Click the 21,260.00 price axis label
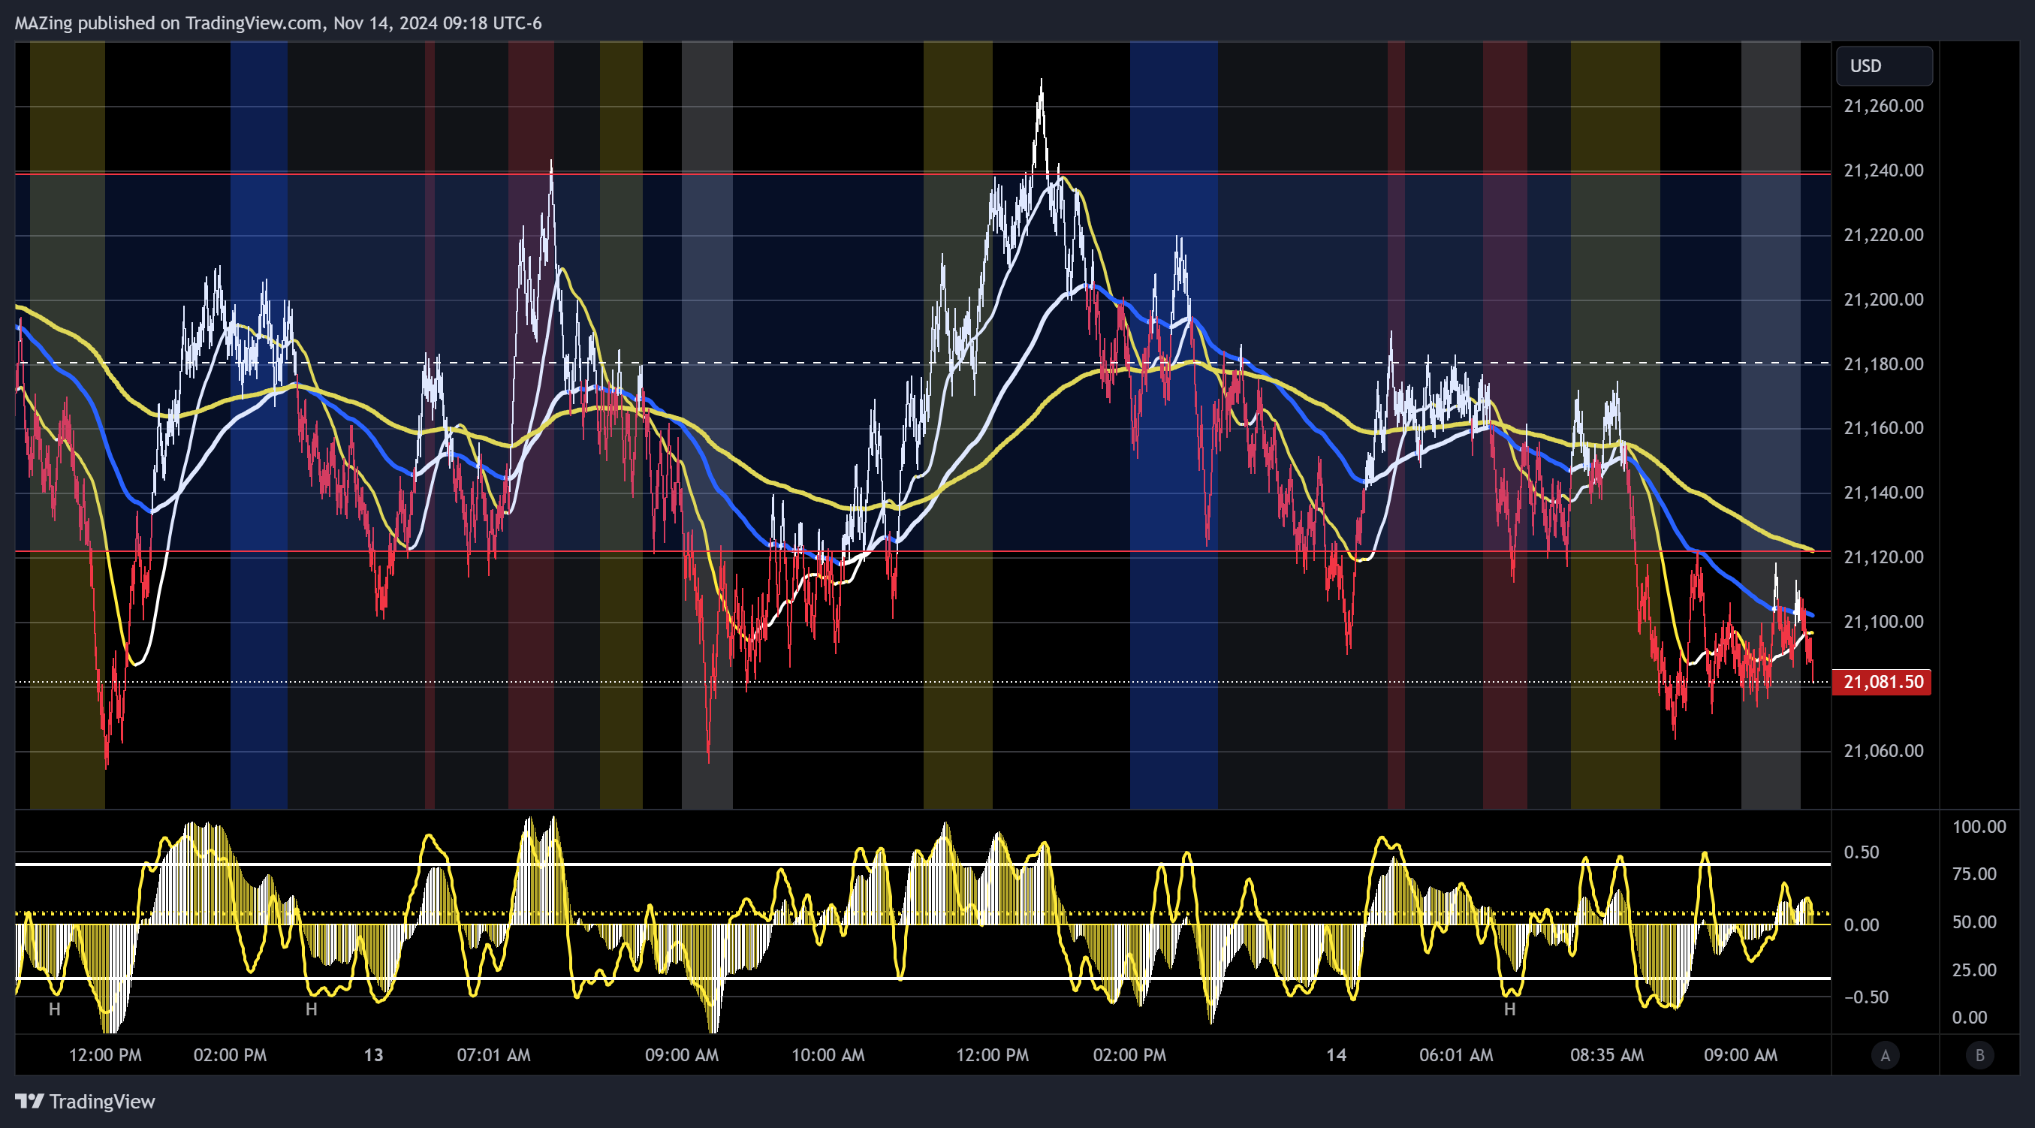Viewport: 2035px width, 1128px height. [x=1883, y=106]
